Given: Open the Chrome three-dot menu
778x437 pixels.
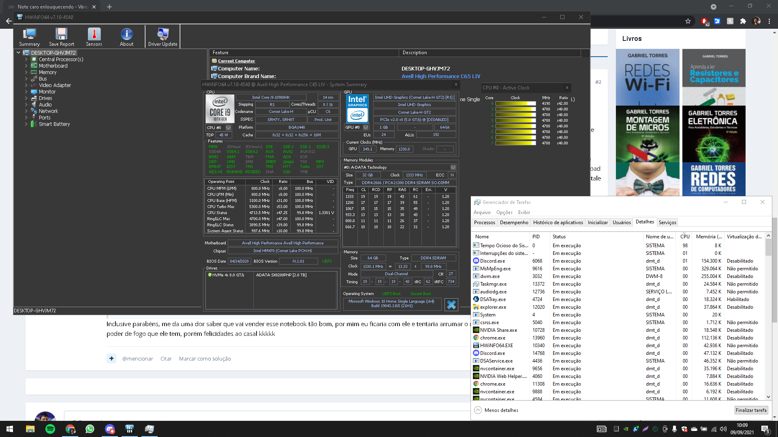Looking at the screenshot, I should click(x=769, y=21).
